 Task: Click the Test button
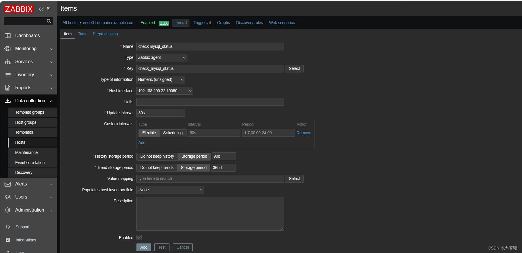(x=162, y=247)
